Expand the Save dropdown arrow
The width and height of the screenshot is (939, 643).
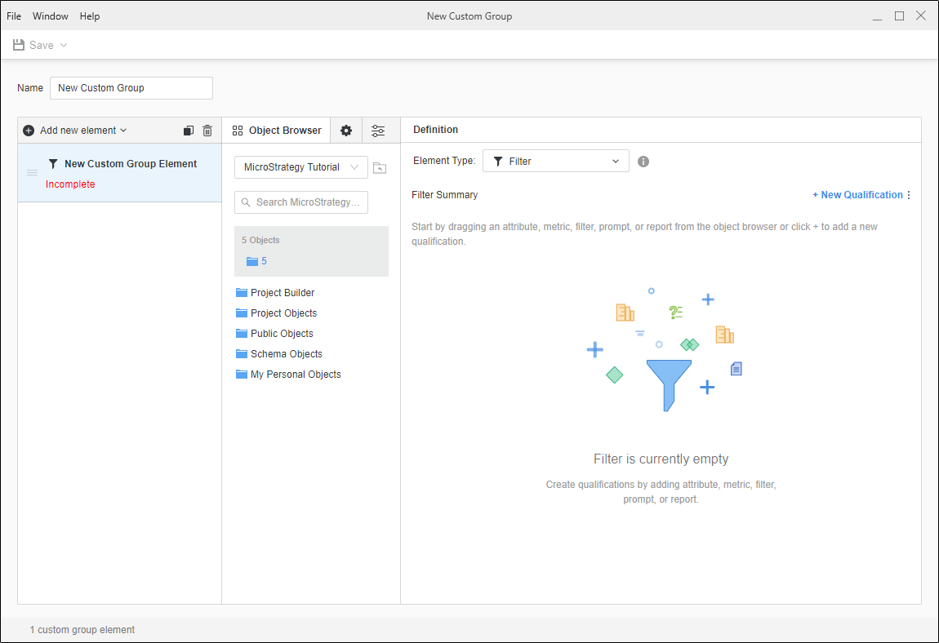click(x=64, y=46)
